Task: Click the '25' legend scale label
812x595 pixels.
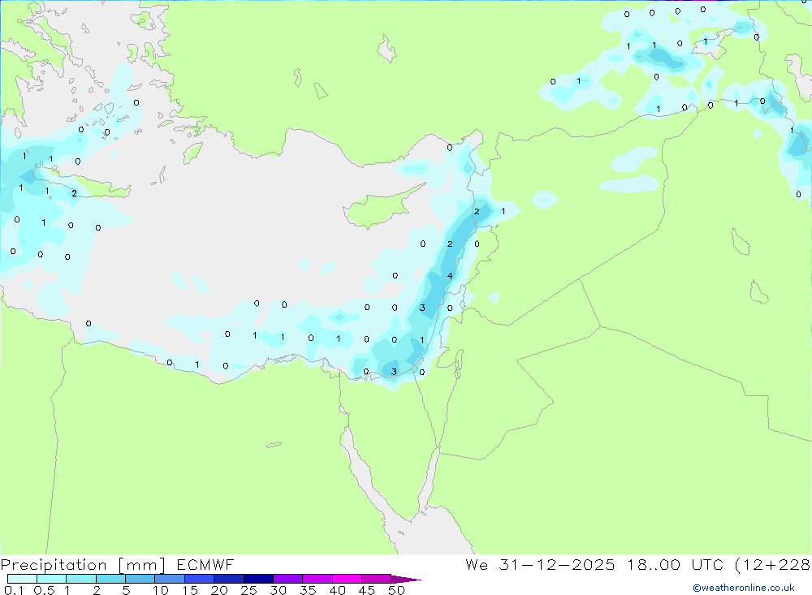Action: [248, 590]
